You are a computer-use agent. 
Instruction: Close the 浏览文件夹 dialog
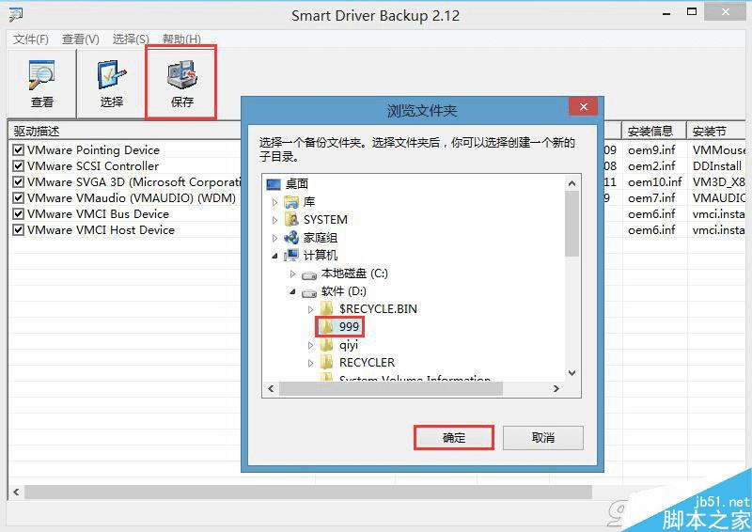coord(583,106)
